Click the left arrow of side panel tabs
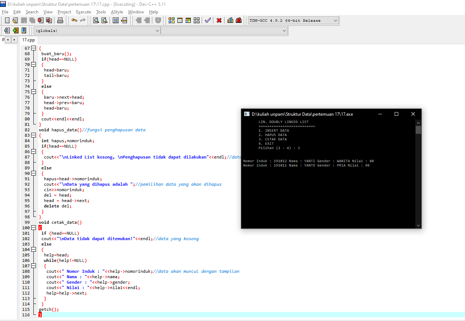465x321 pixels. [x=8, y=40]
